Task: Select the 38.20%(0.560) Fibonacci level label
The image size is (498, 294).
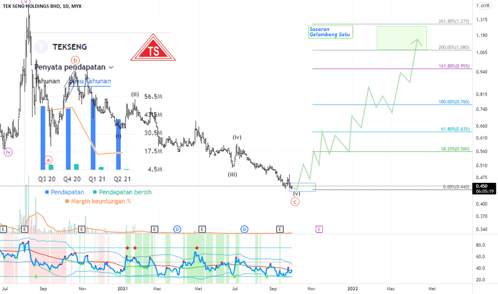Action: 455,149
